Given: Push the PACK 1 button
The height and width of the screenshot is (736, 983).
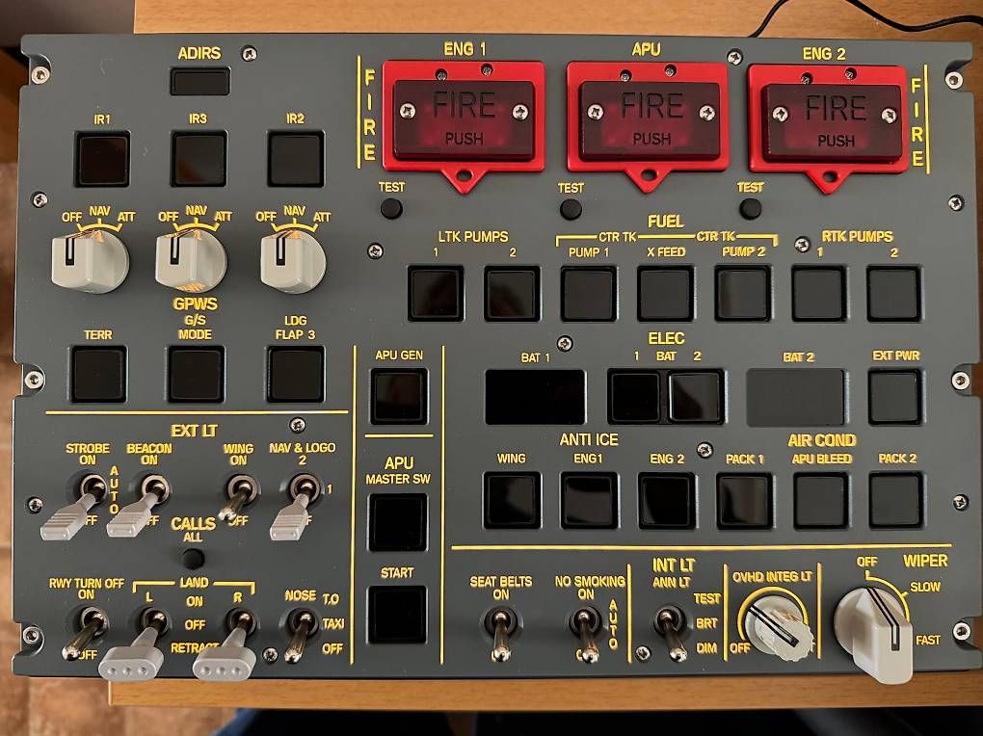Looking at the screenshot, I should (x=745, y=500).
